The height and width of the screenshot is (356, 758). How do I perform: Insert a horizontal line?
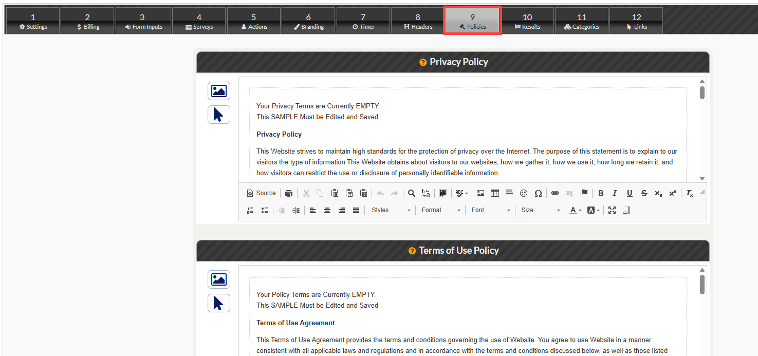tap(509, 193)
